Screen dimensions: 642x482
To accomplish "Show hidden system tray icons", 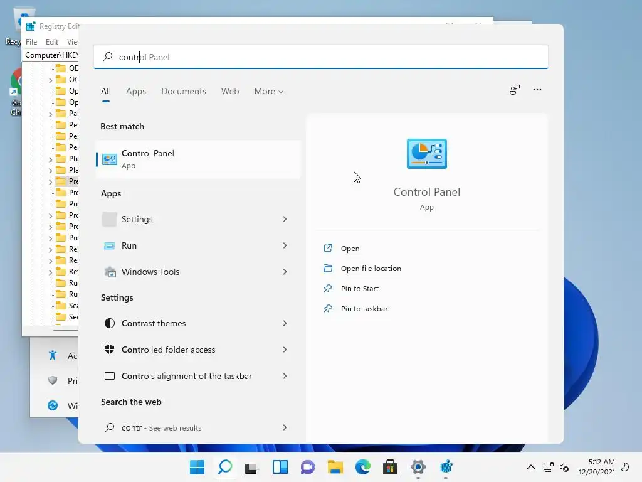I will click(x=530, y=467).
